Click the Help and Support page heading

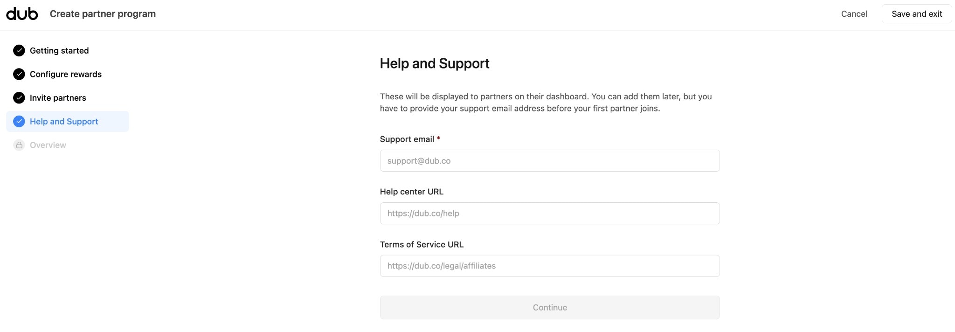(x=435, y=63)
